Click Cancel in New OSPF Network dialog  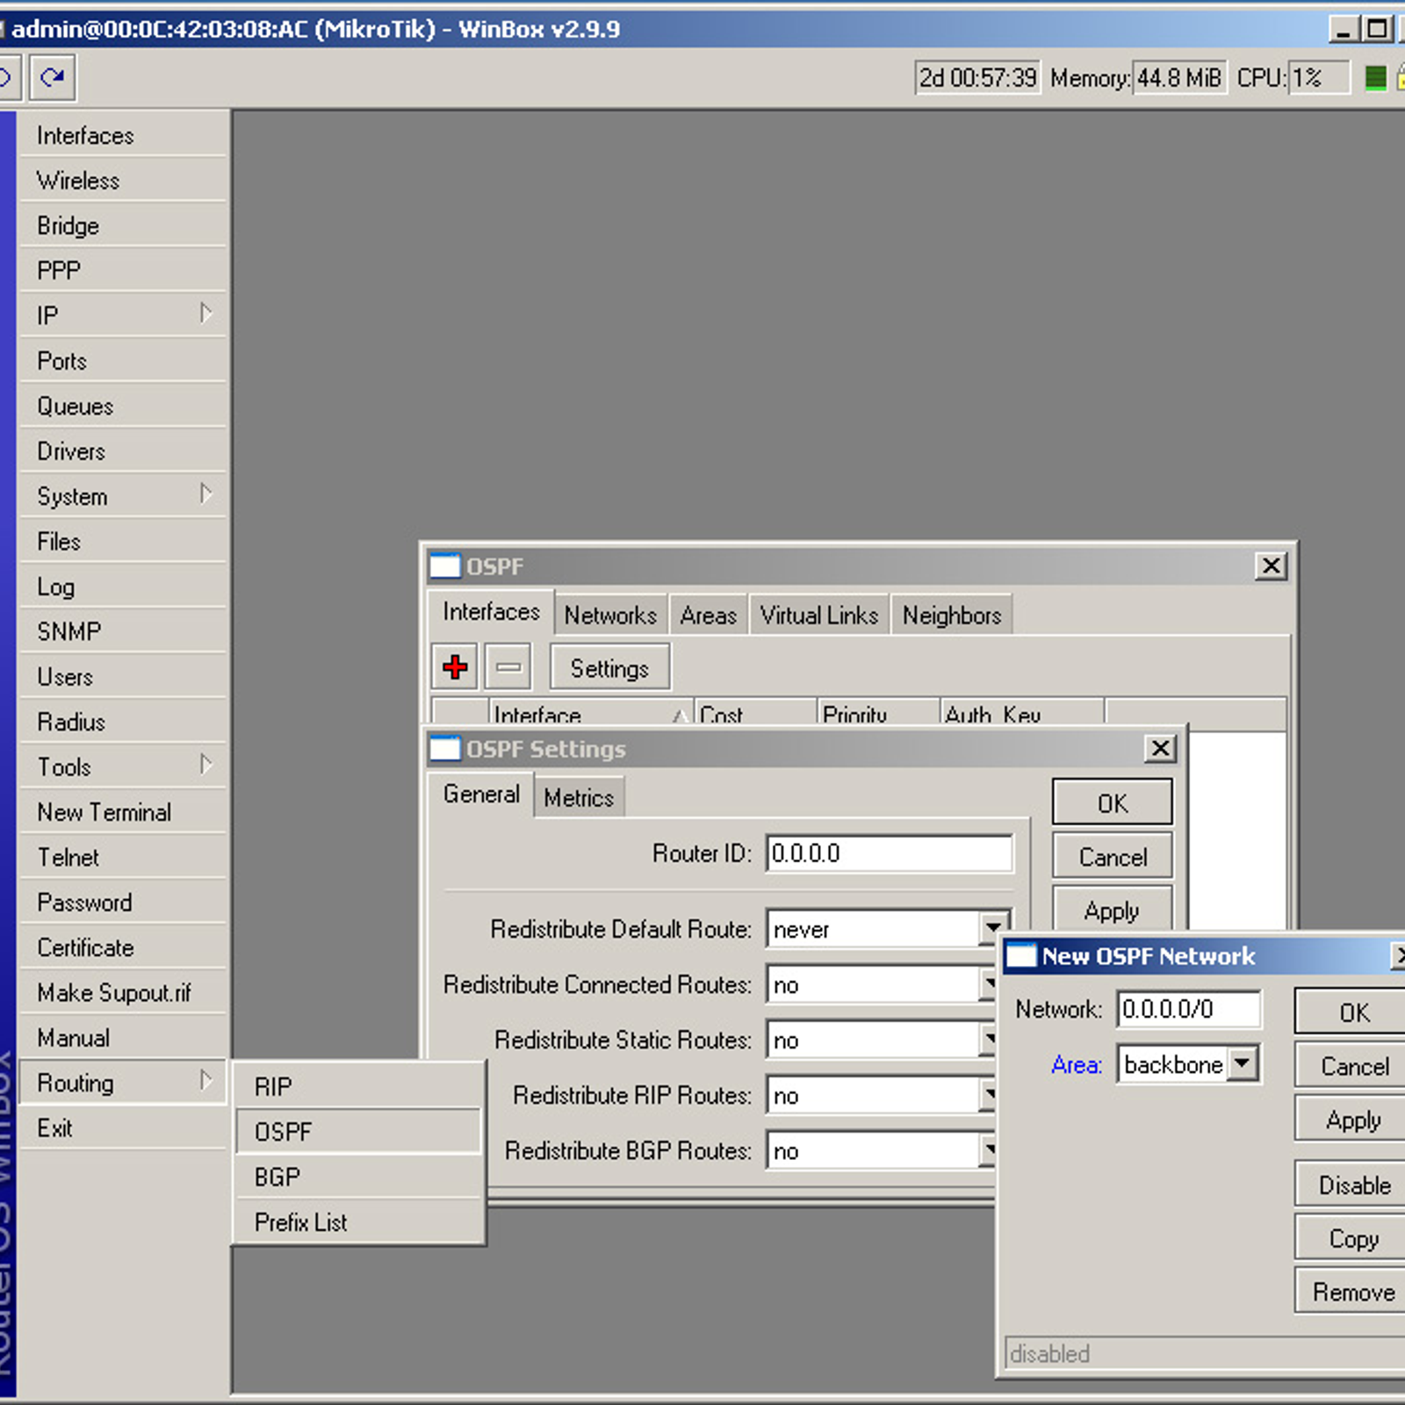click(1352, 1066)
